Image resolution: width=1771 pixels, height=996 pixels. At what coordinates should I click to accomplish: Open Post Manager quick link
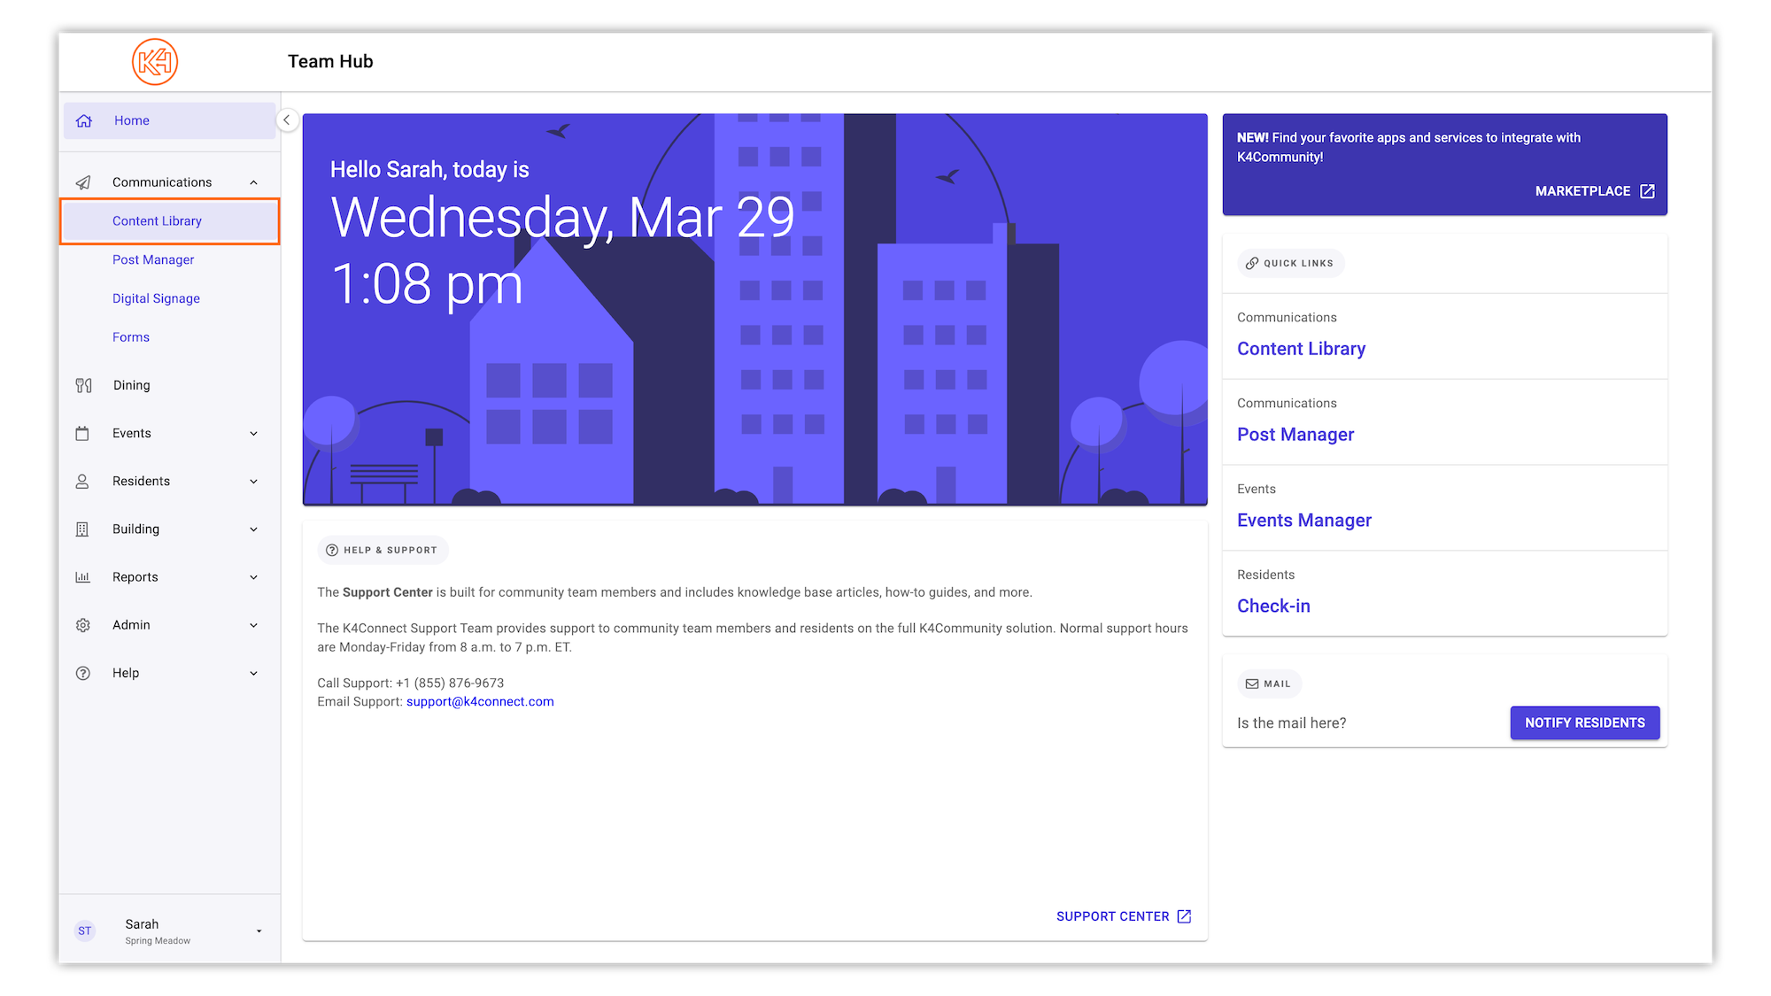[1295, 435]
